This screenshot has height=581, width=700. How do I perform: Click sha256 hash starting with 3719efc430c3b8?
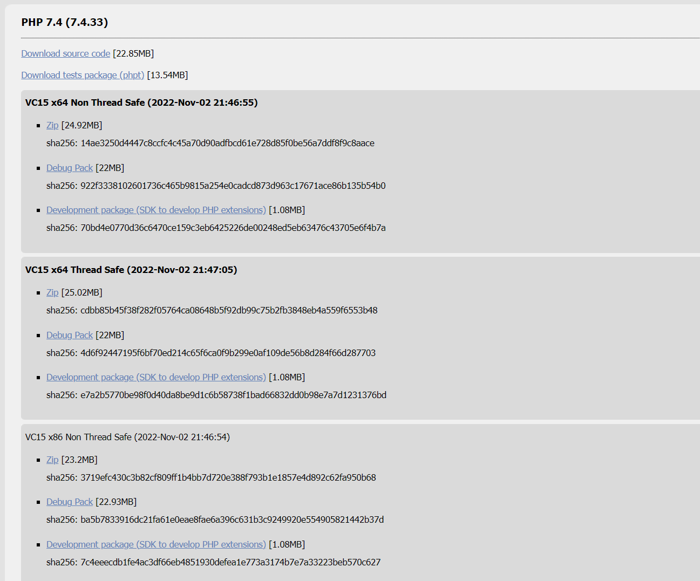click(228, 477)
